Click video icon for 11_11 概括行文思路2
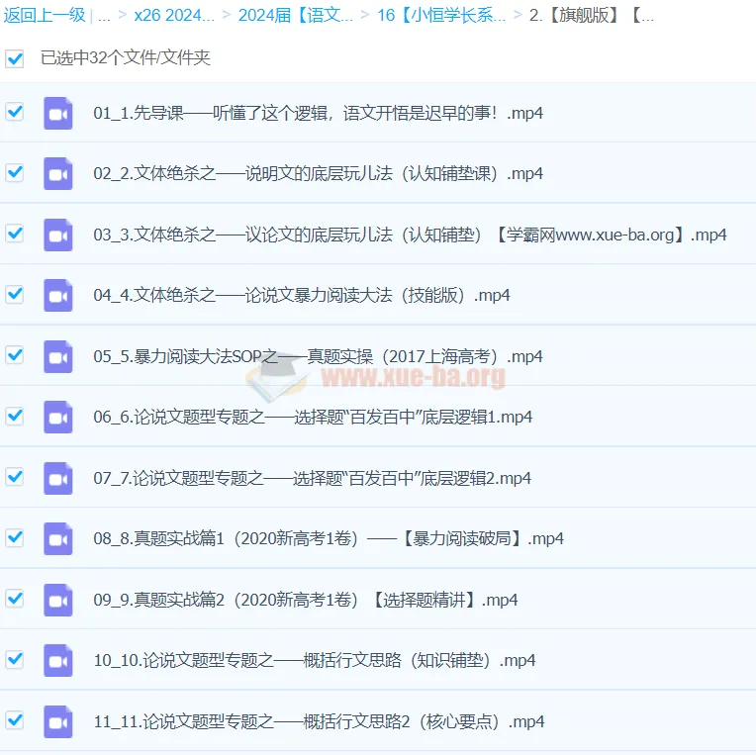756x755 pixels. click(58, 721)
